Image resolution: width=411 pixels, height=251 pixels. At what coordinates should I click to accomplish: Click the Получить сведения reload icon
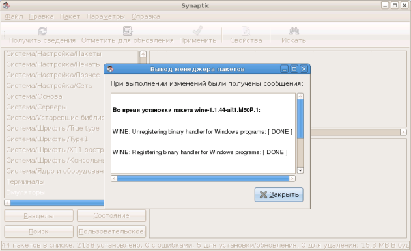pos(42,31)
